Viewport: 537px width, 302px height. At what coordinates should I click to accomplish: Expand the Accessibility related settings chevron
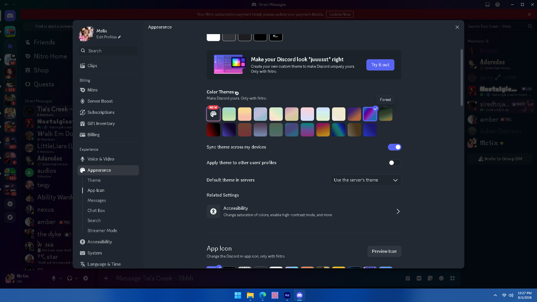point(398,211)
